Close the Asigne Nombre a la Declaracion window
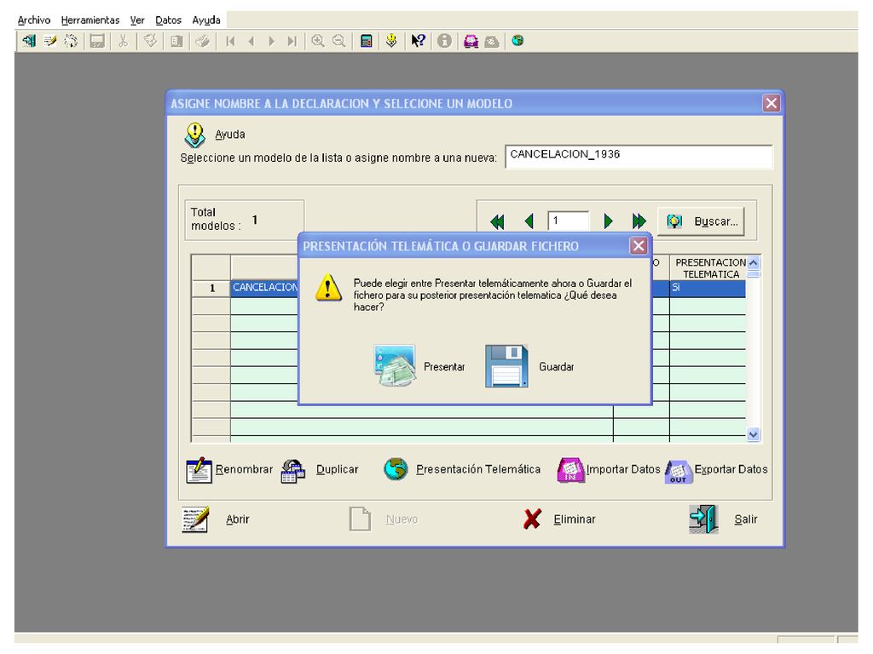Image resolution: width=873 pixels, height=654 pixels. (x=771, y=103)
